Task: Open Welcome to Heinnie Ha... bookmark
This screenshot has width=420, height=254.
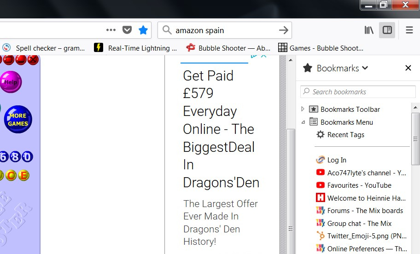Action: 361,198
